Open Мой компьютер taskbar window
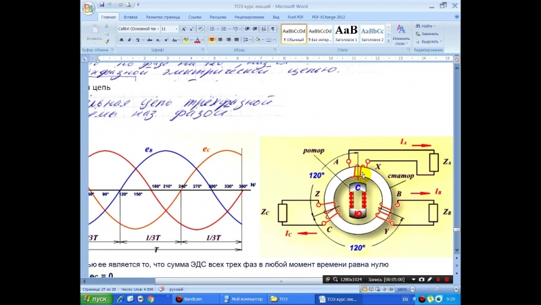The image size is (541, 305). tap(243, 299)
